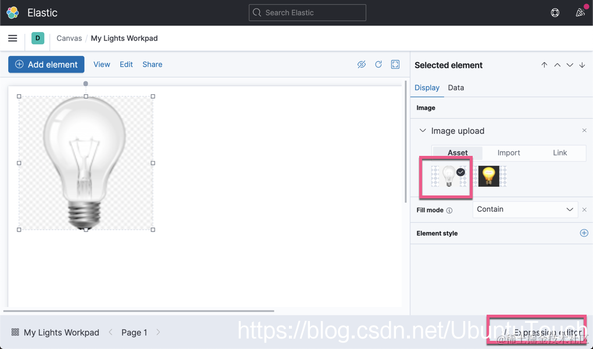Image resolution: width=593 pixels, height=349 pixels.
Task: Open the workpad page grid icon
Action: pyautogui.click(x=15, y=332)
